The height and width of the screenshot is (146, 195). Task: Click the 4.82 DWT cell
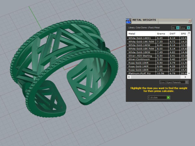pos(174,52)
